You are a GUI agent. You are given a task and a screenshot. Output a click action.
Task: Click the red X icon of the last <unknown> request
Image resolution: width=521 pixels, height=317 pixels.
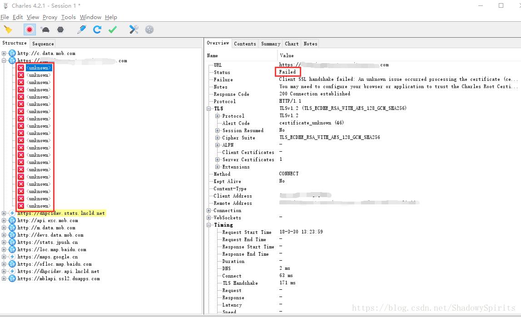21,206
